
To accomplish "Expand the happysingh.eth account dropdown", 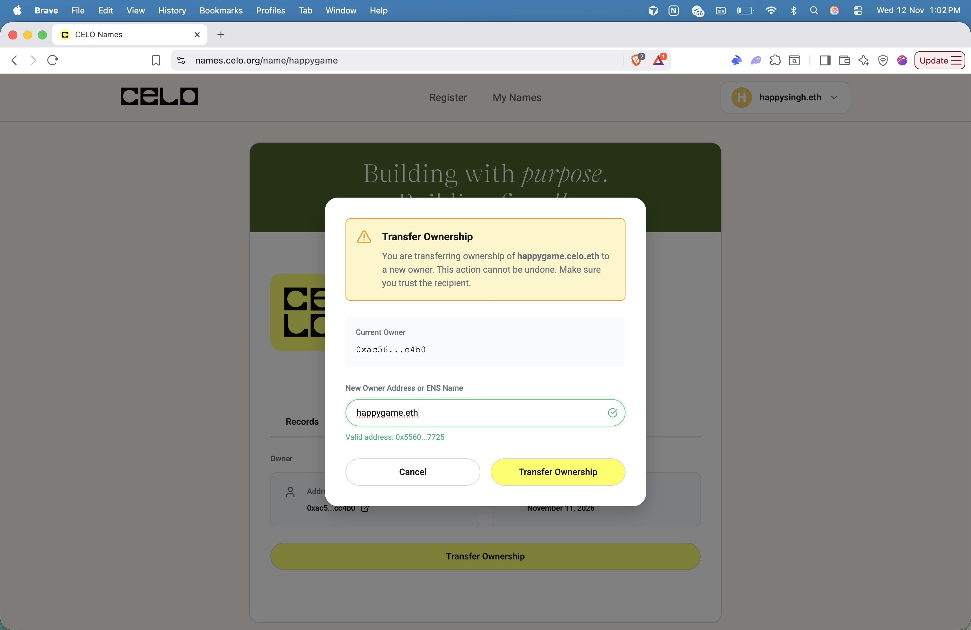I will (x=834, y=98).
